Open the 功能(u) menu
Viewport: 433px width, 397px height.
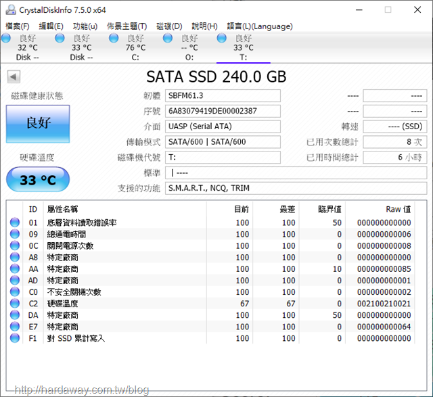[85, 26]
